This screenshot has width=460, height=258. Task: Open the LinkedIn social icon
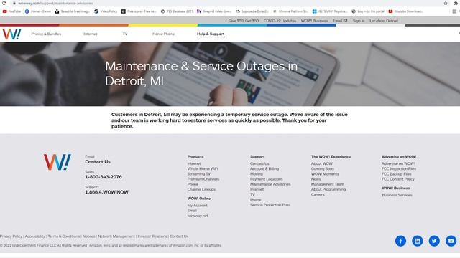click(417, 241)
